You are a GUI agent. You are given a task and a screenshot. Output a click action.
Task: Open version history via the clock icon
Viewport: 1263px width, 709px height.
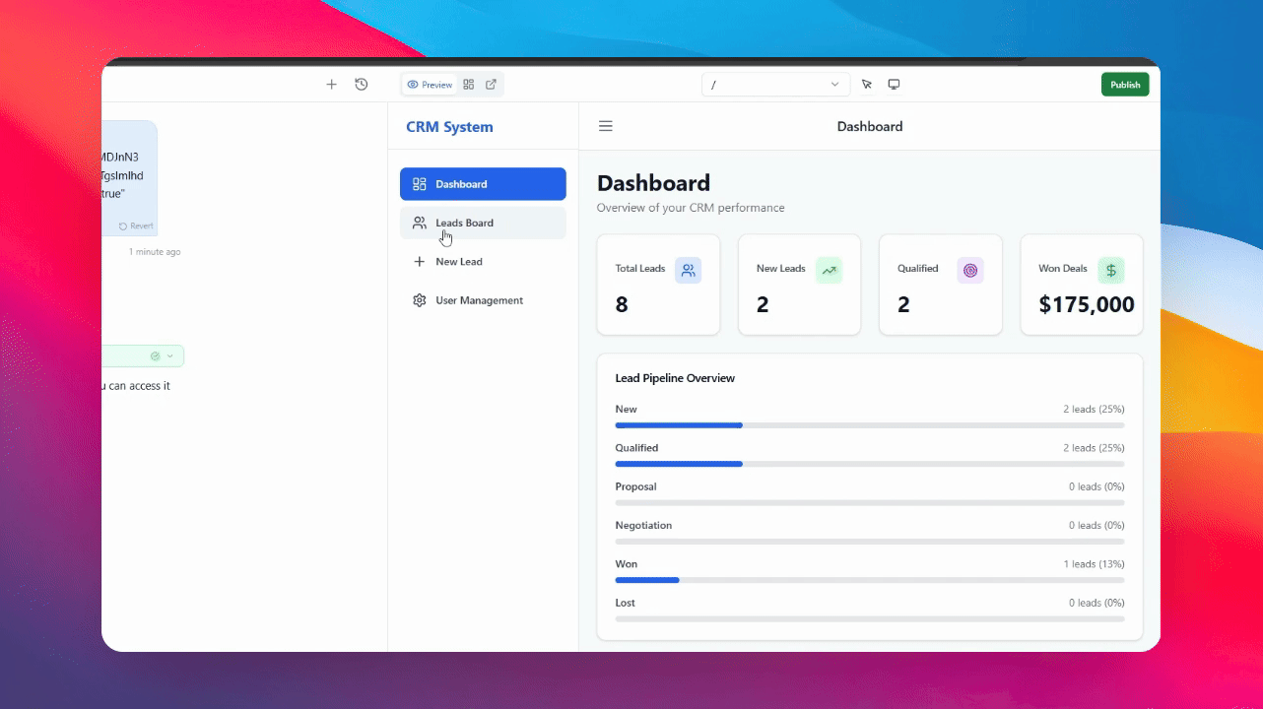click(x=362, y=85)
